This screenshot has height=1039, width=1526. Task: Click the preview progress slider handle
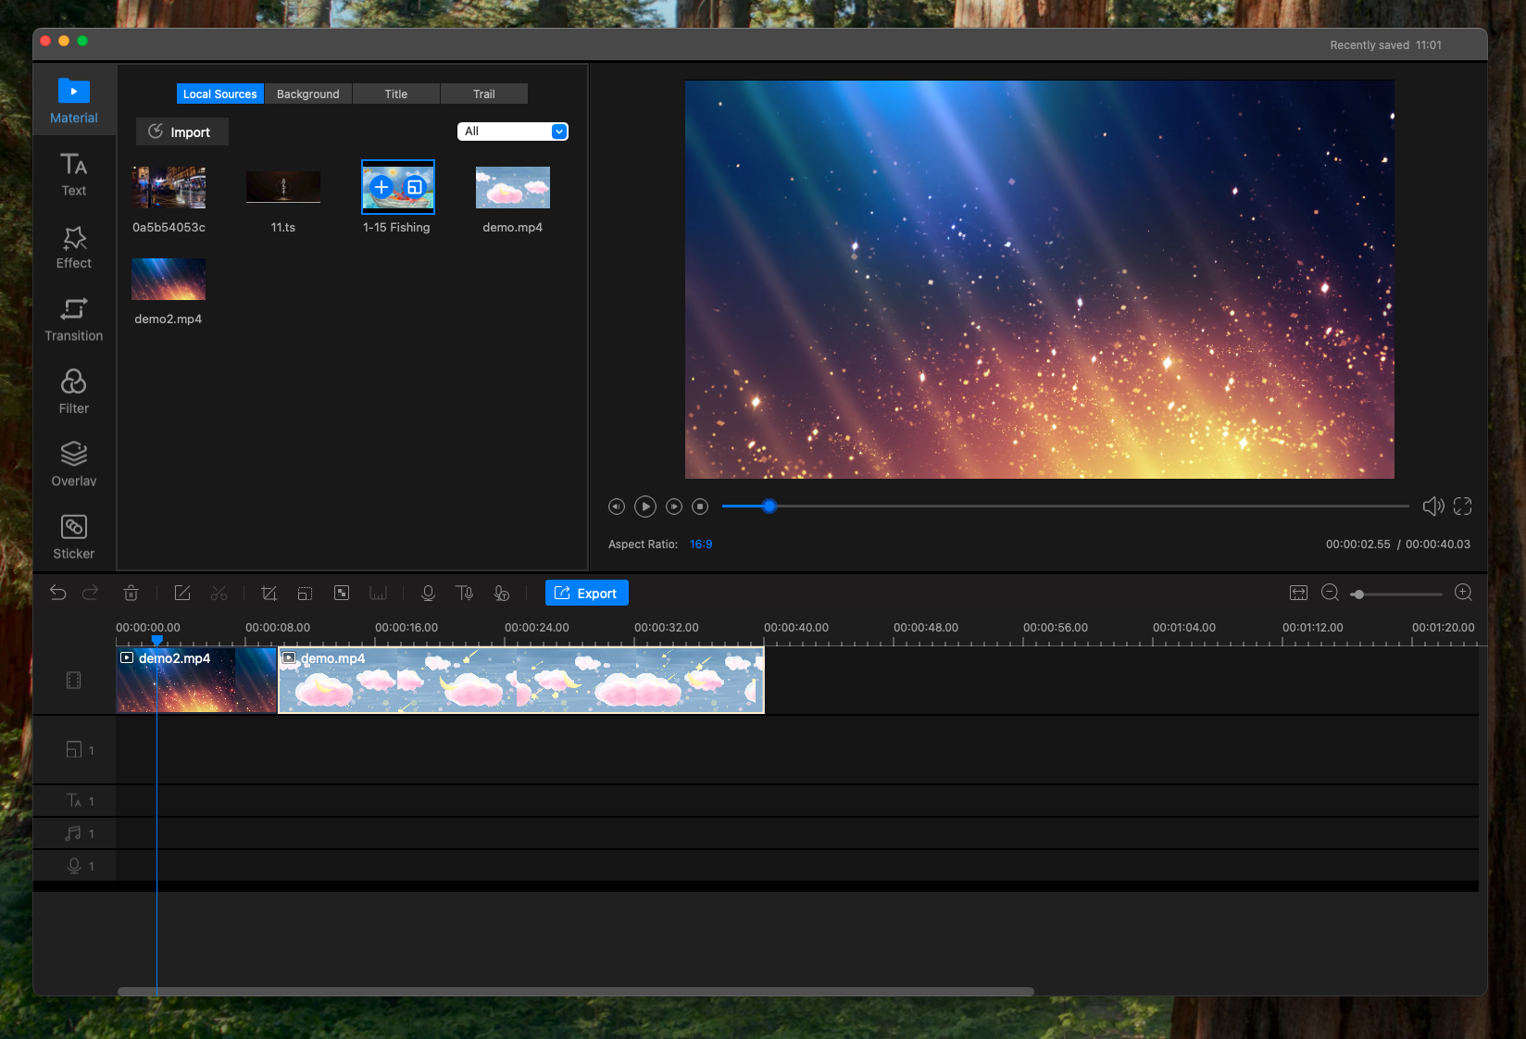[769, 506]
